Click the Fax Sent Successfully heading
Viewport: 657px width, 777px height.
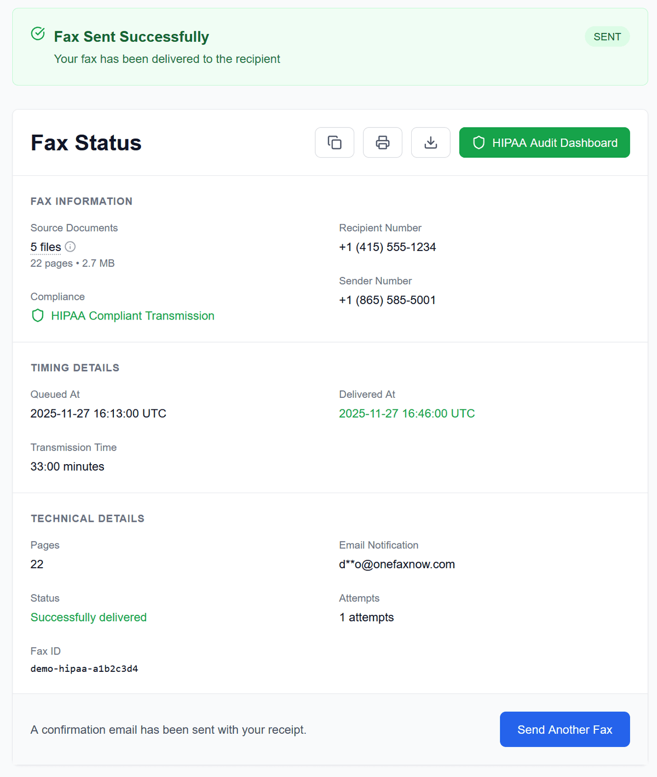(131, 36)
